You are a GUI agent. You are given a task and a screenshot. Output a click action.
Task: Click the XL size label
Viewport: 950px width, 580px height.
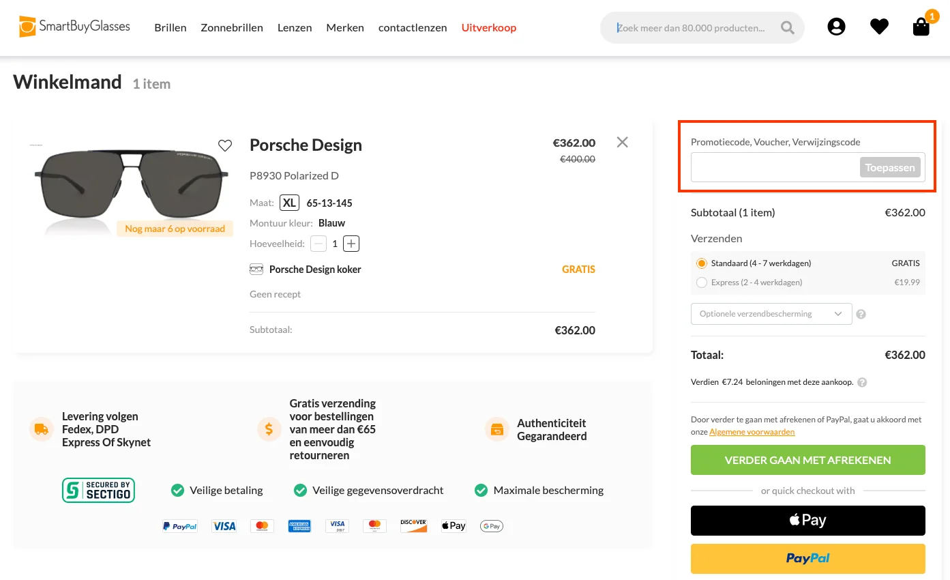click(289, 202)
